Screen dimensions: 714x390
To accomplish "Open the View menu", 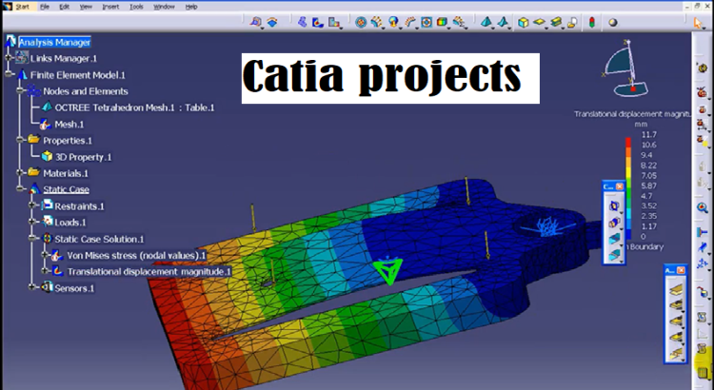I will click(x=86, y=7).
